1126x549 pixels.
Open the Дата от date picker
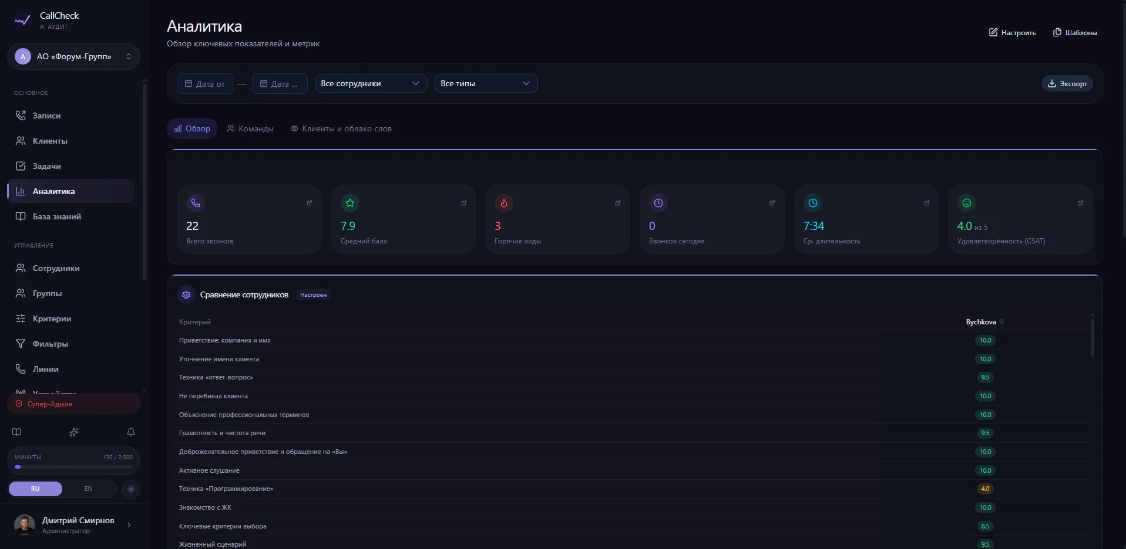(x=205, y=84)
